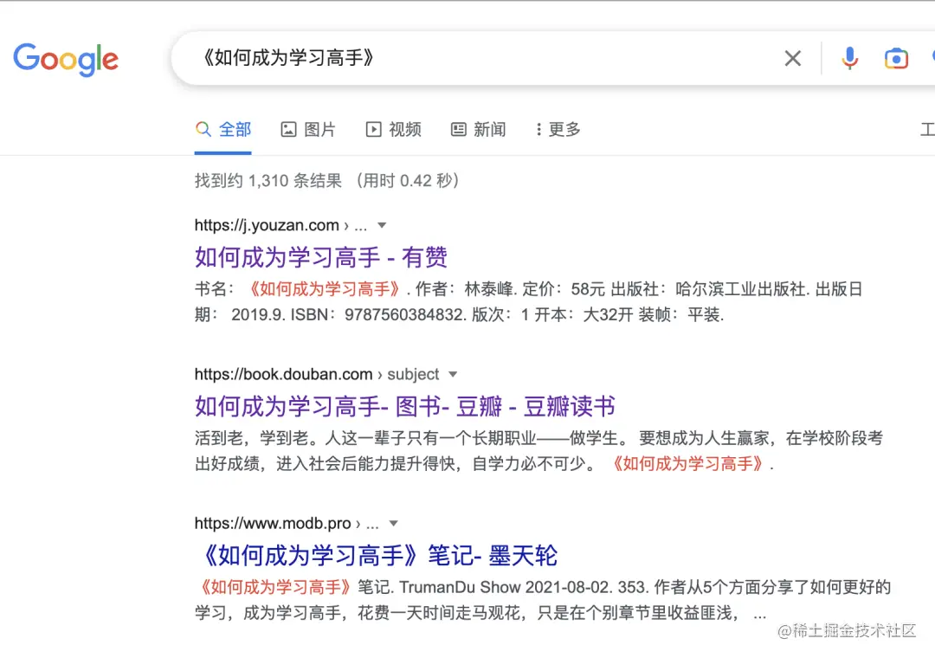Open the 更多 menu
Image resolution: width=935 pixels, height=658 pixels.
coord(558,129)
